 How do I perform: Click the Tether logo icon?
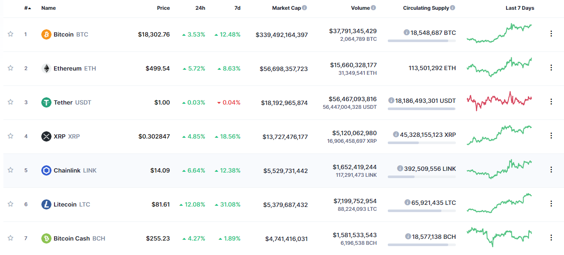(x=46, y=102)
